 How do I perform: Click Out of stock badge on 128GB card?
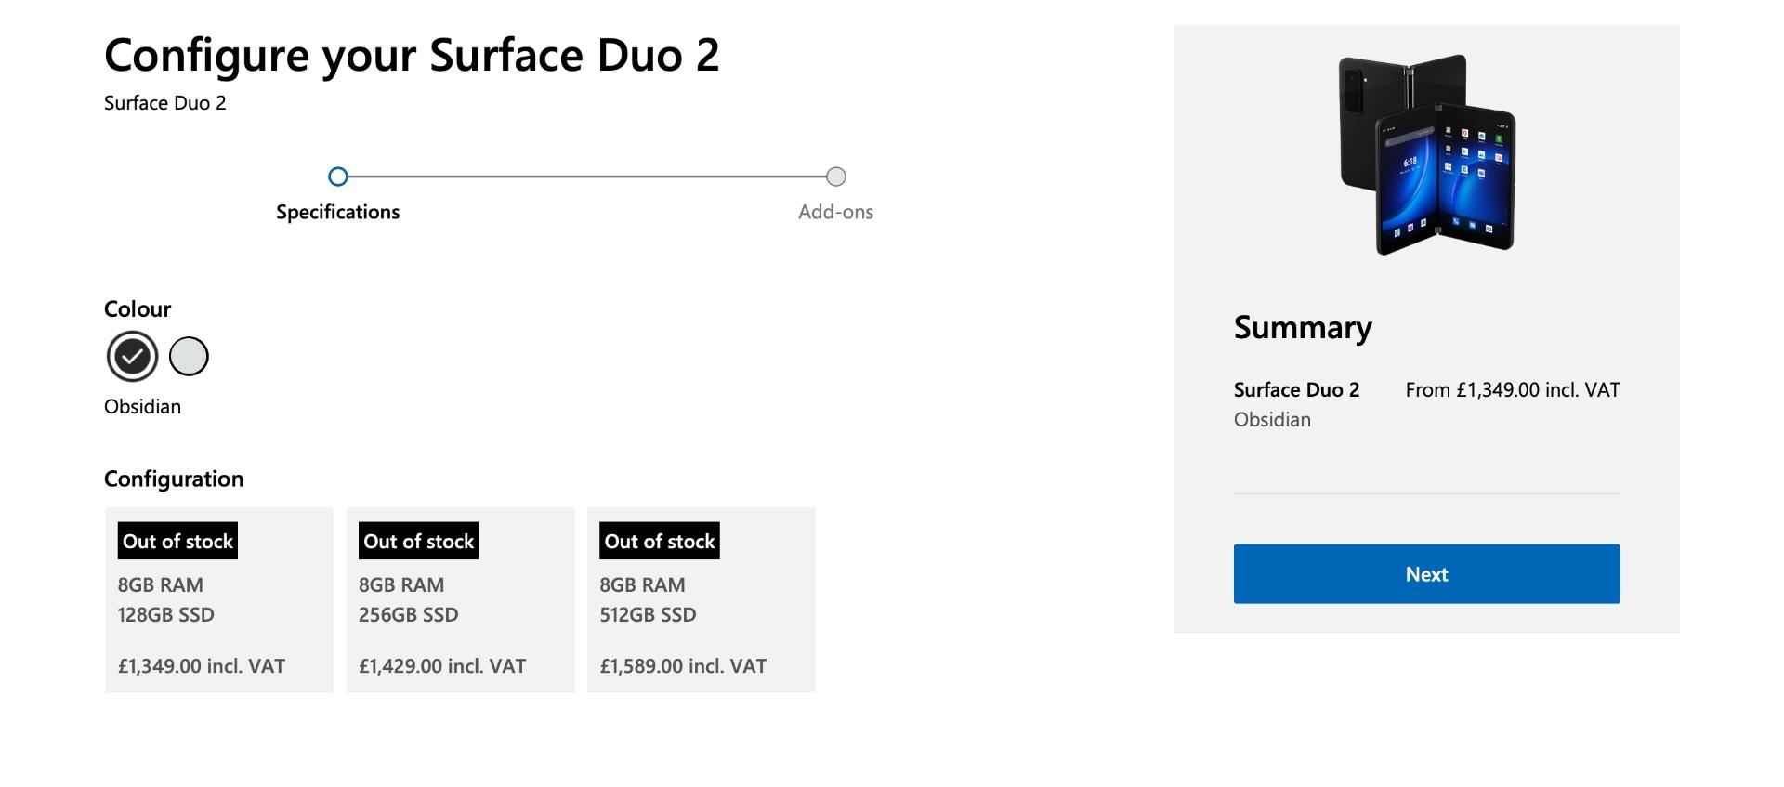point(177,541)
